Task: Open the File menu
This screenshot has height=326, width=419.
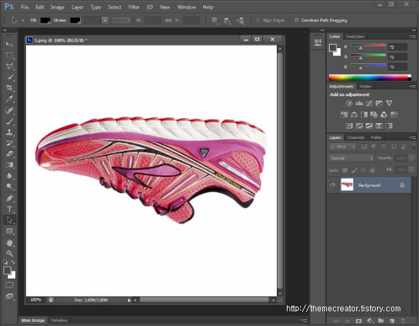Action: [x=25, y=7]
